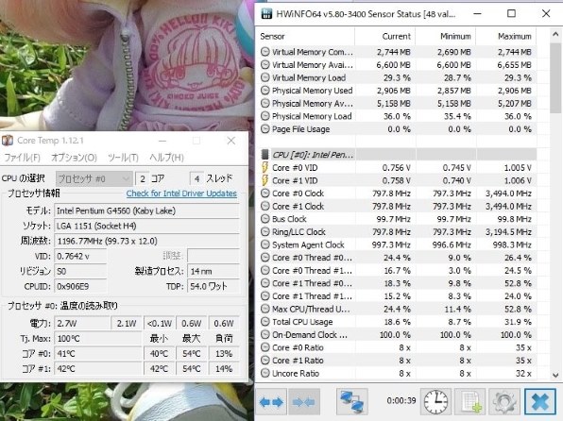Select the Core #0 Thread #0 usage row
This screenshot has width=563, height=421.
click(398, 258)
